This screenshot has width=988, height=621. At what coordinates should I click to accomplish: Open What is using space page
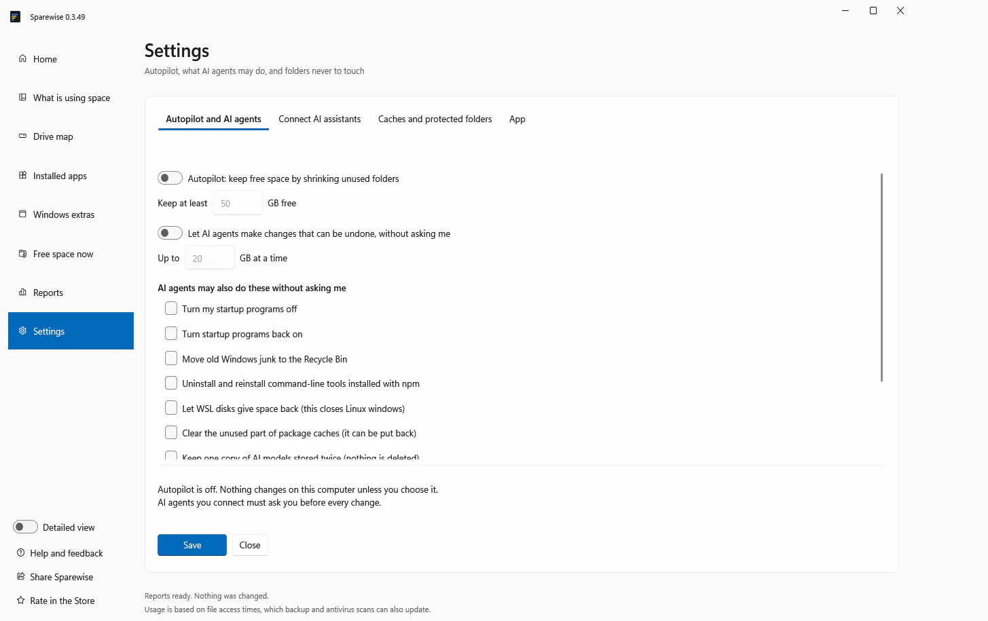tap(71, 98)
